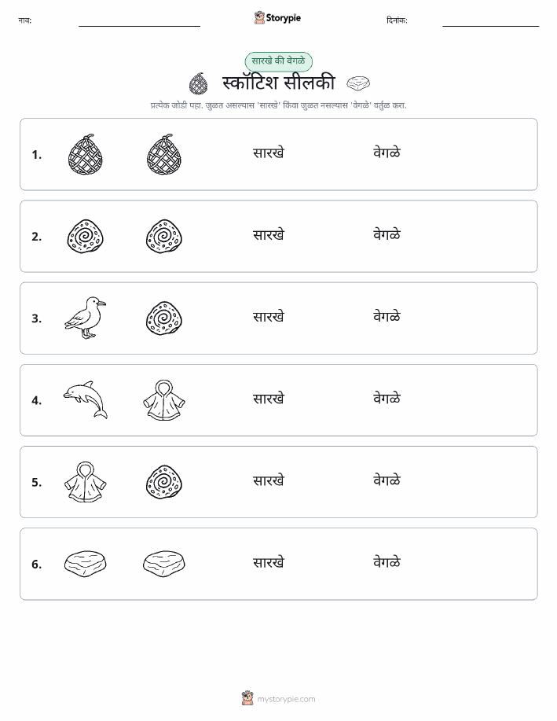The height and width of the screenshot is (721, 557).
Task: Click the first flat stone in row 6
Action: (x=85, y=563)
